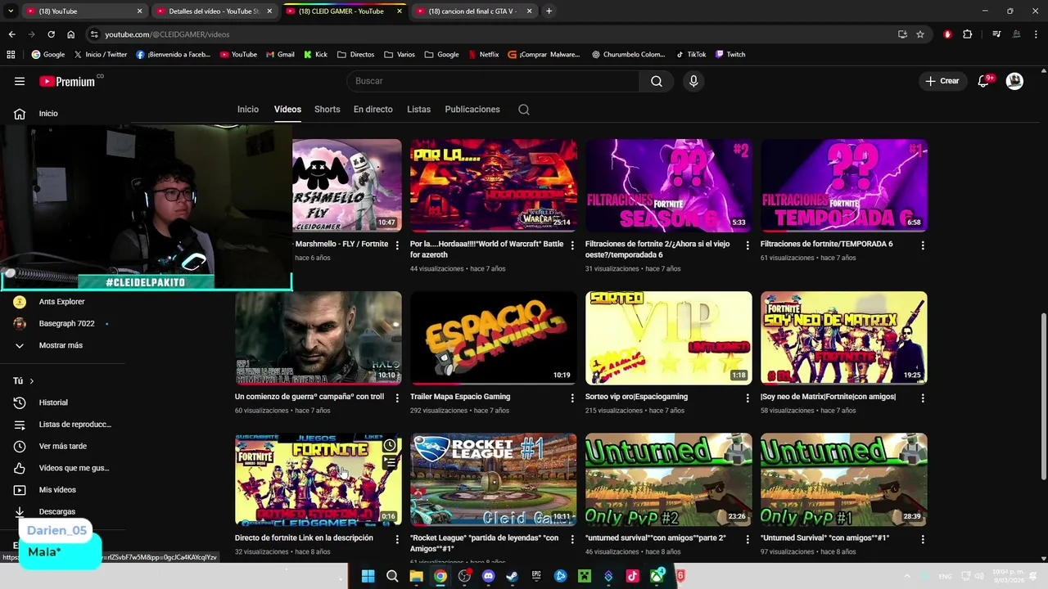Screen dimensions: 1048x589
Task: Switch to Detalles del vídeo browser tab
Action: (x=214, y=11)
